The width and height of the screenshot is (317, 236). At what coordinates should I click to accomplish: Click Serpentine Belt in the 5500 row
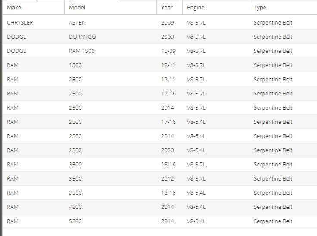coord(273,221)
